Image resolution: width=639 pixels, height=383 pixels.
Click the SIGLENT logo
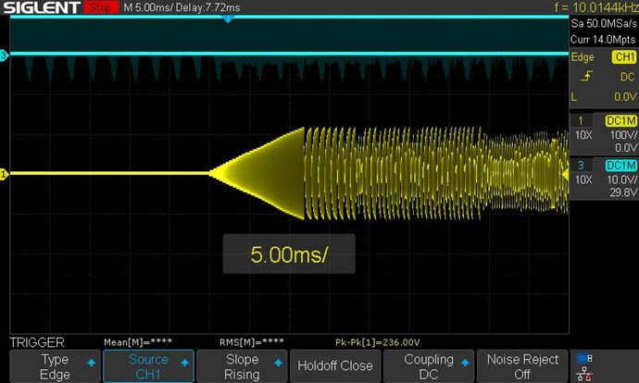(41, 7)
